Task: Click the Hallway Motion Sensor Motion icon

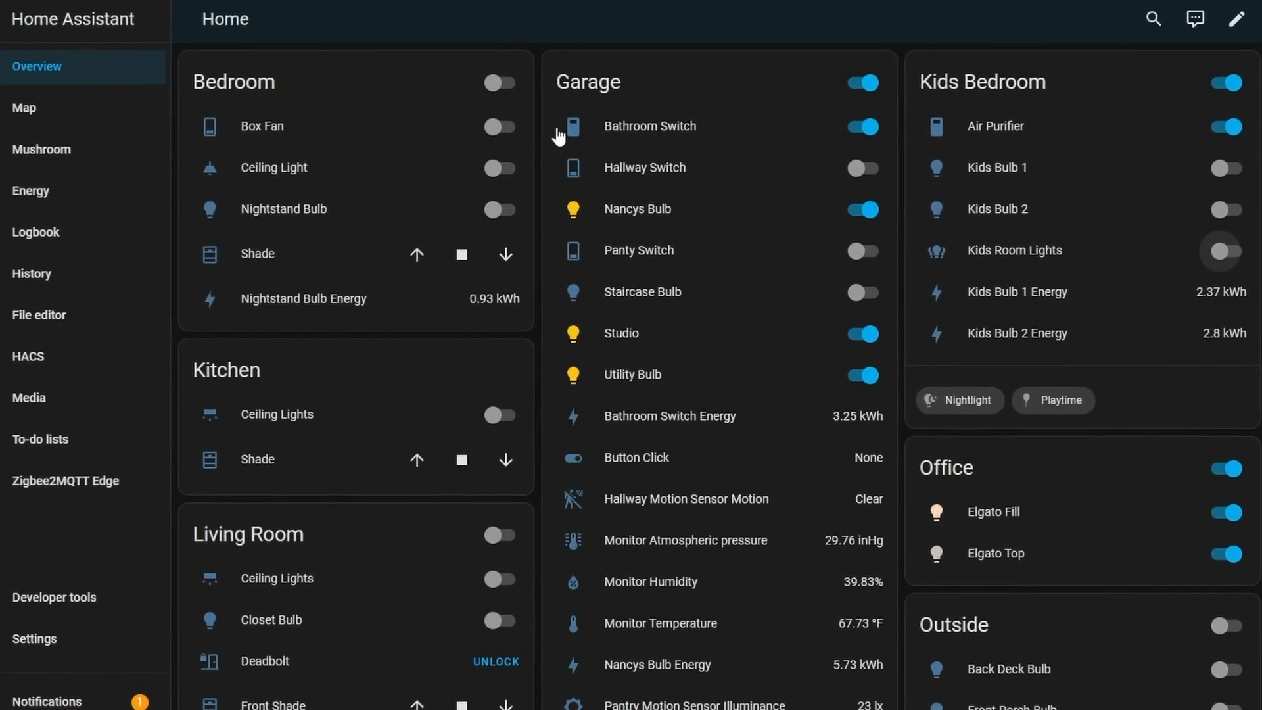Action: tap(573, 500)
